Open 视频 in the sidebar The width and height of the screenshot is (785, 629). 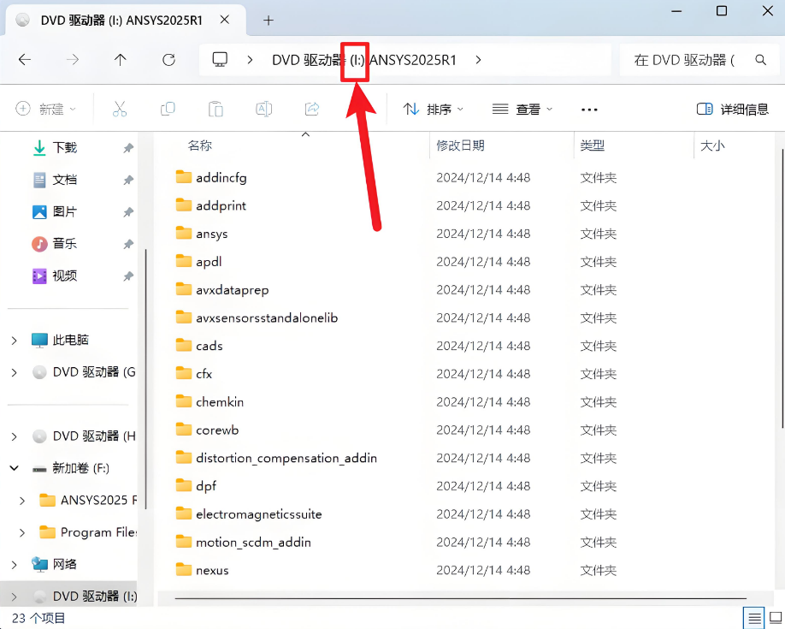tap(65, 276)
